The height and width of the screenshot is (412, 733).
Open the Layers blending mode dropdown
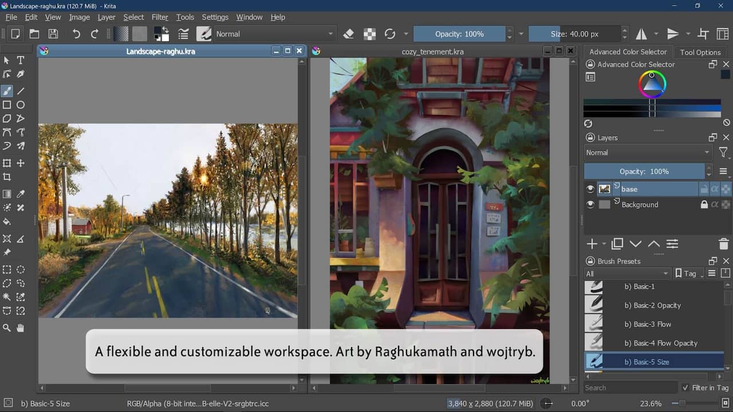[648, 153]
